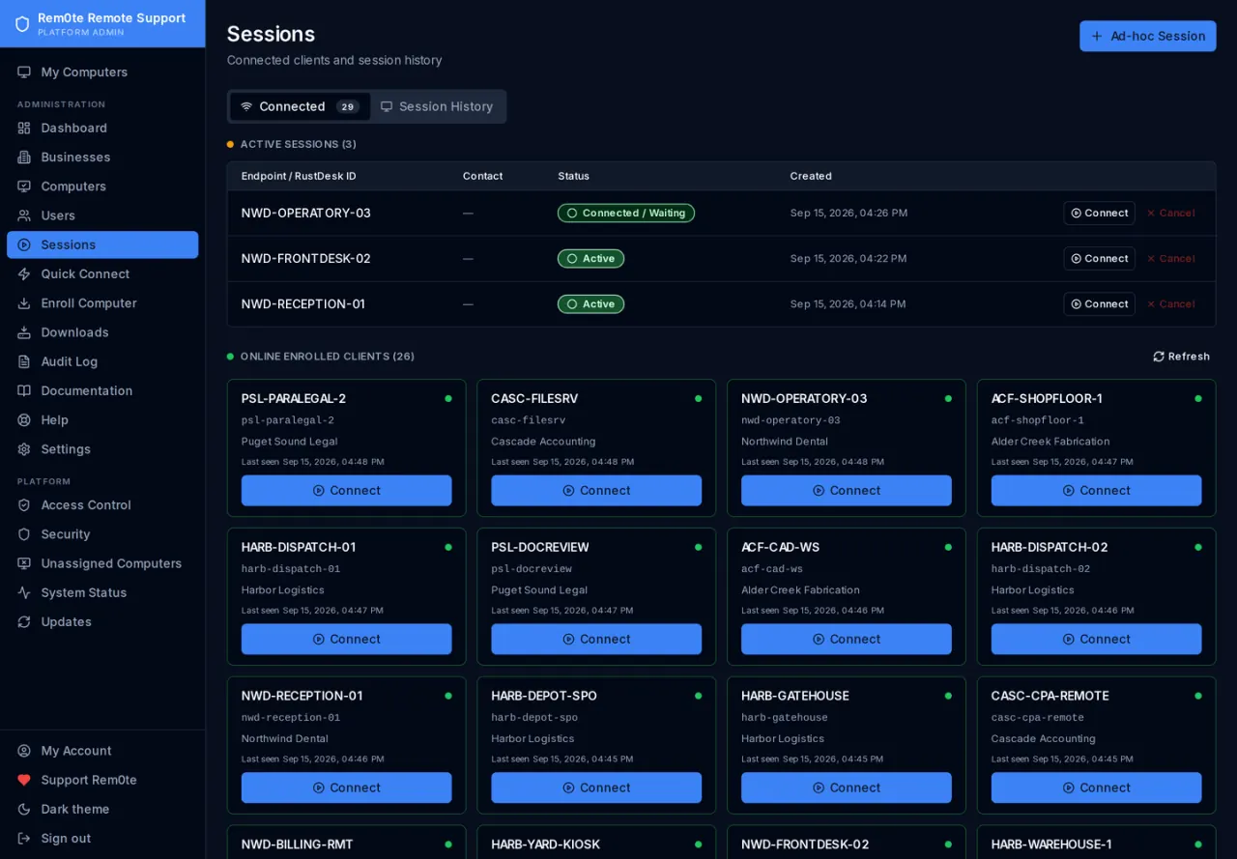This screenshot has width=1237, height=859.
Task: Connect to the ACF-SHOPFLOOR-1 client
Action: (1096, 491)
